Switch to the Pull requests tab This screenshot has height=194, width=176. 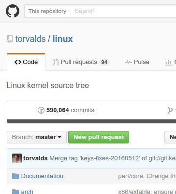(81, 62)
